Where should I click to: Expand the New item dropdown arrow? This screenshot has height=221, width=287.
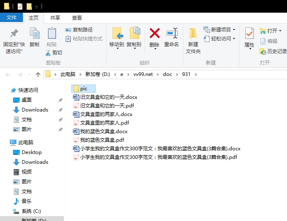(234, 29)
